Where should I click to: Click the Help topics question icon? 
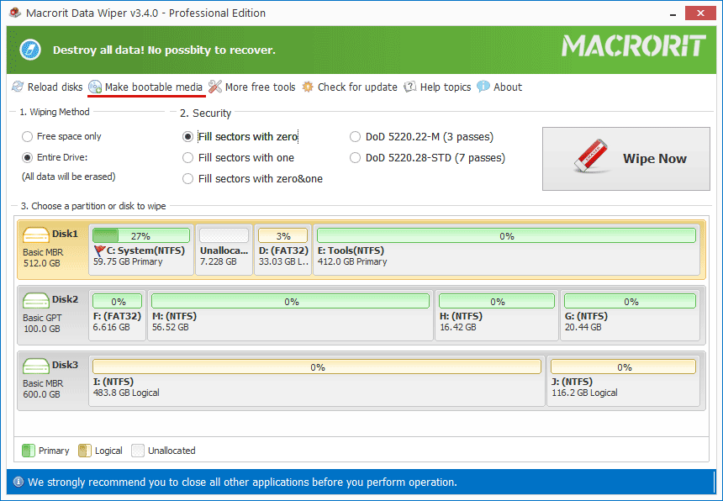pos(410,87)
